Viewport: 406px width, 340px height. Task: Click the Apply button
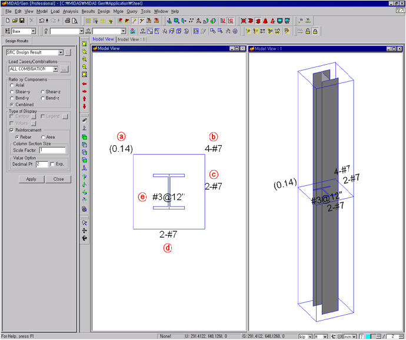(x=31, y=179)
